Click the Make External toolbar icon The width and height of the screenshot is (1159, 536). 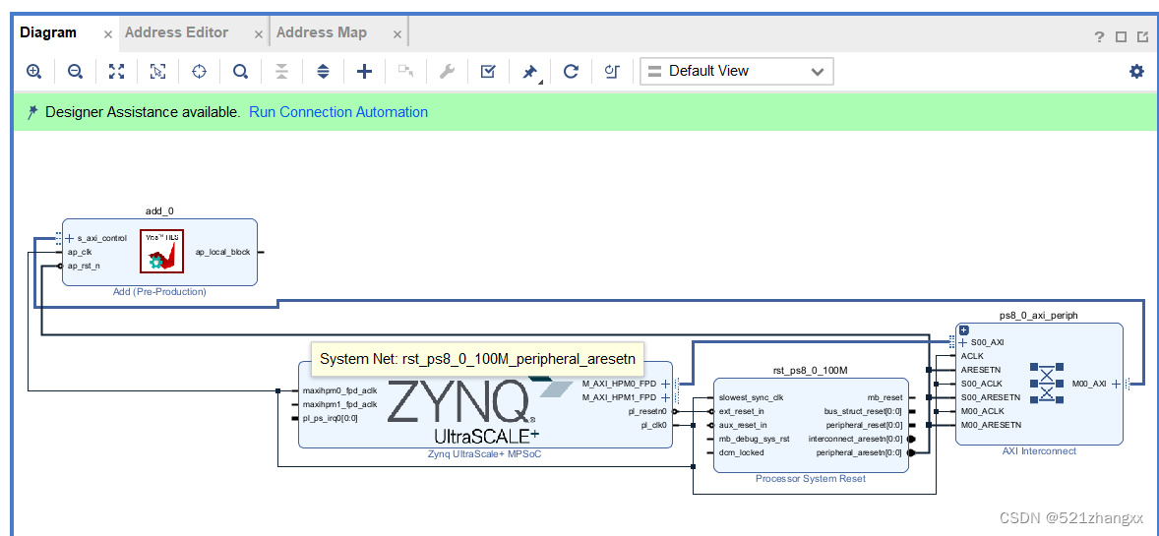(x=405, y=72)
